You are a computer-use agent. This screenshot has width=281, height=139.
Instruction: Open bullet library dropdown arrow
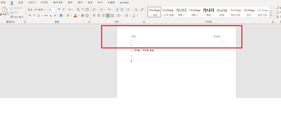click(x=97, y=9)
